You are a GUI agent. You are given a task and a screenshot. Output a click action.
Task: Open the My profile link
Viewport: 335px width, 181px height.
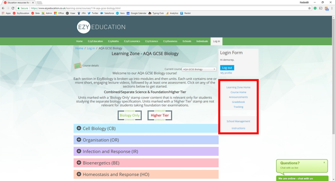[x=226, y=73]
